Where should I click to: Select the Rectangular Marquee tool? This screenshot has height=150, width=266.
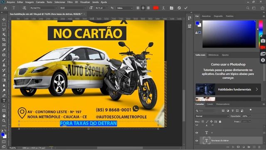coord(4,25)
